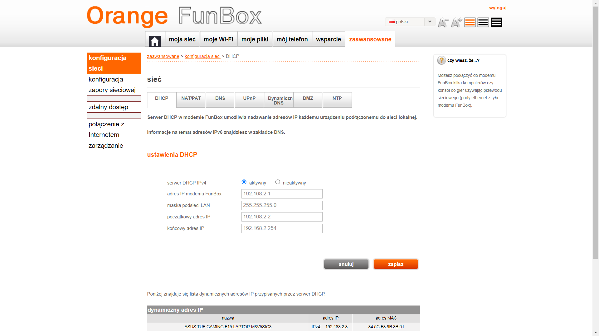The width and height of the screenshot is (599, 336).
Task: Click the początkowy adres IP field
Action: pos(282,217)
